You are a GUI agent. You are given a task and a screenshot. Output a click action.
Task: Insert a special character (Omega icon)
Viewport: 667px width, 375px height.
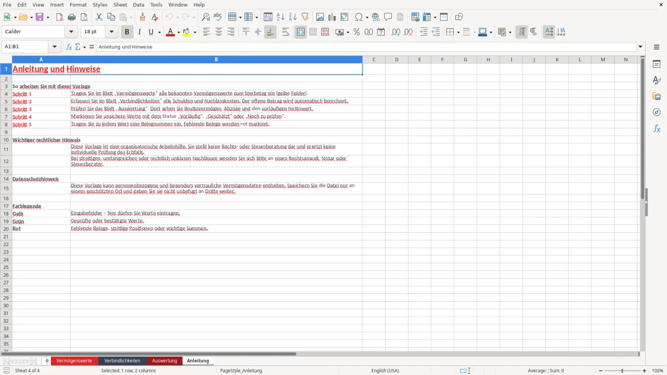point(359,17)
